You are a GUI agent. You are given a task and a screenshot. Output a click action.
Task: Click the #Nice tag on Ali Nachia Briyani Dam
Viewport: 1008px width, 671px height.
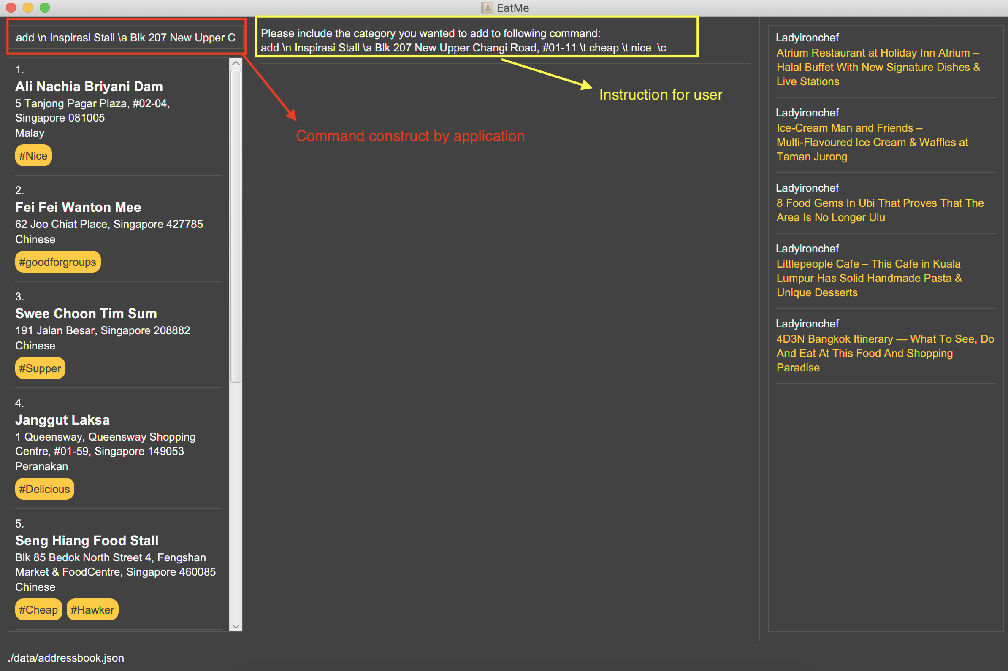tap(32, 156)
